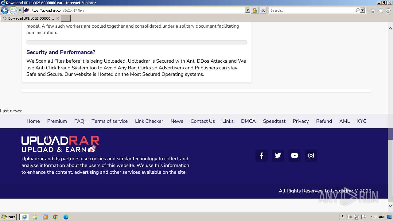
Task: Open the DMCA footer link
Action: (248, 121)
